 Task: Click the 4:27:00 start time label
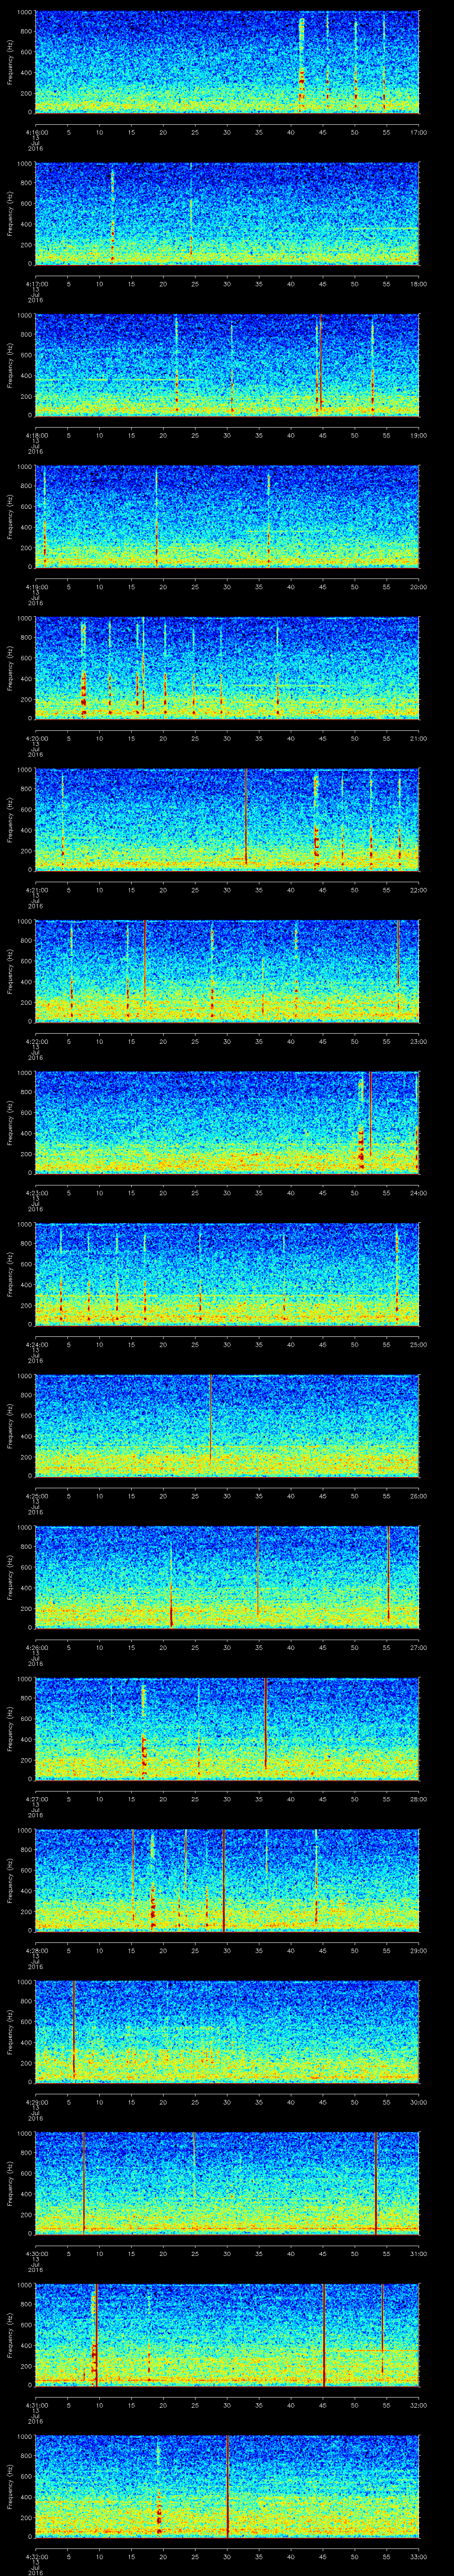[36, 1798]
